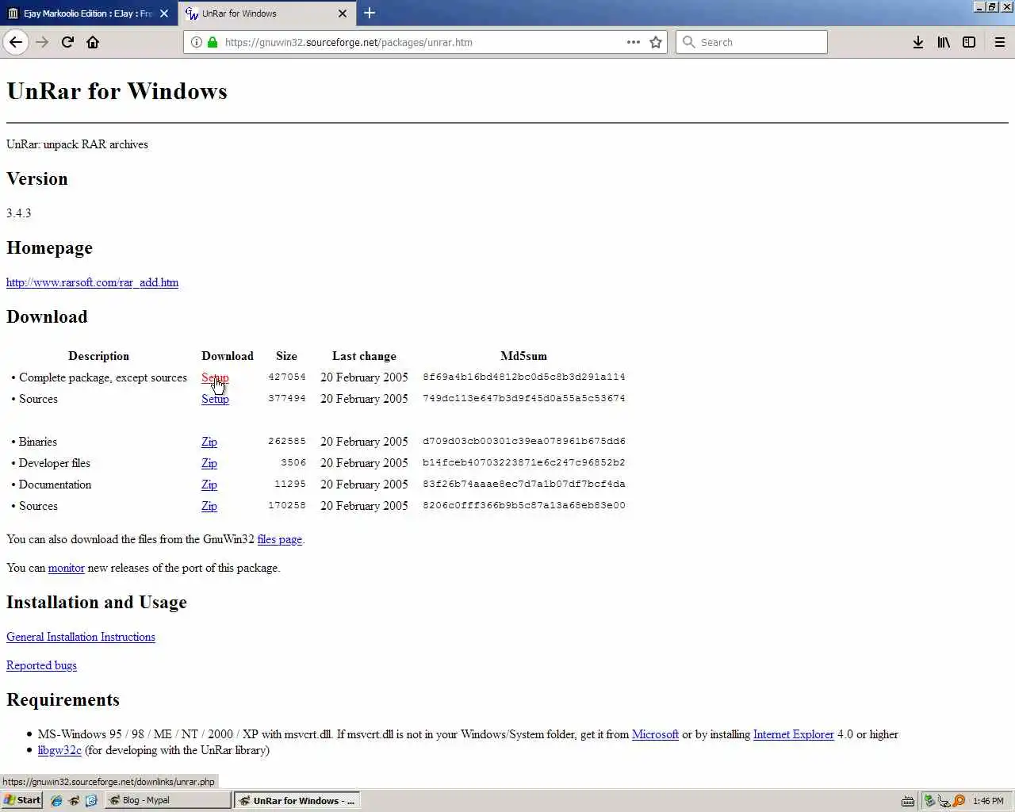Reload the current page
Viewport: 1015px width, 812px height.
click(x=67, y=42)
